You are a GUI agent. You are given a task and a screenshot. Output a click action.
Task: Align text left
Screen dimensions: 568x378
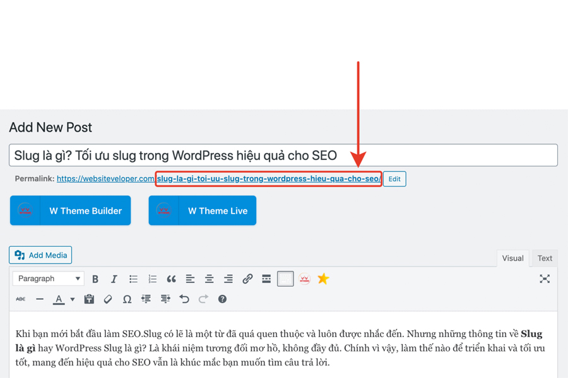190,279
